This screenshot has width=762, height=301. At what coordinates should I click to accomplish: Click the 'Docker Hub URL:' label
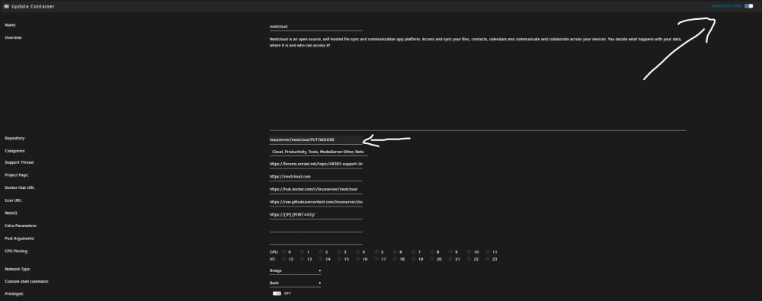20,187
